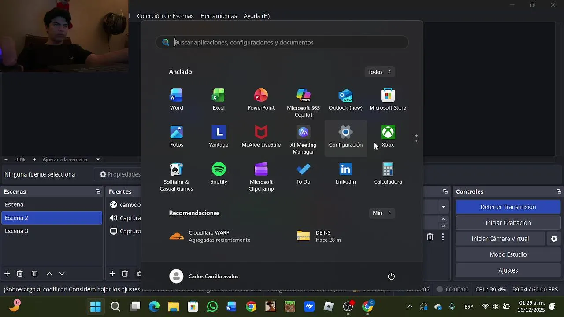Open Solitaire & Casual Games
Viewport: 564px width, 317px height.
pyautogui.click(x=176, y=177)
